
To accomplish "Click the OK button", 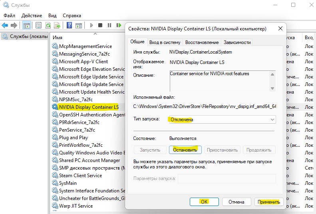I will [204, 202].
